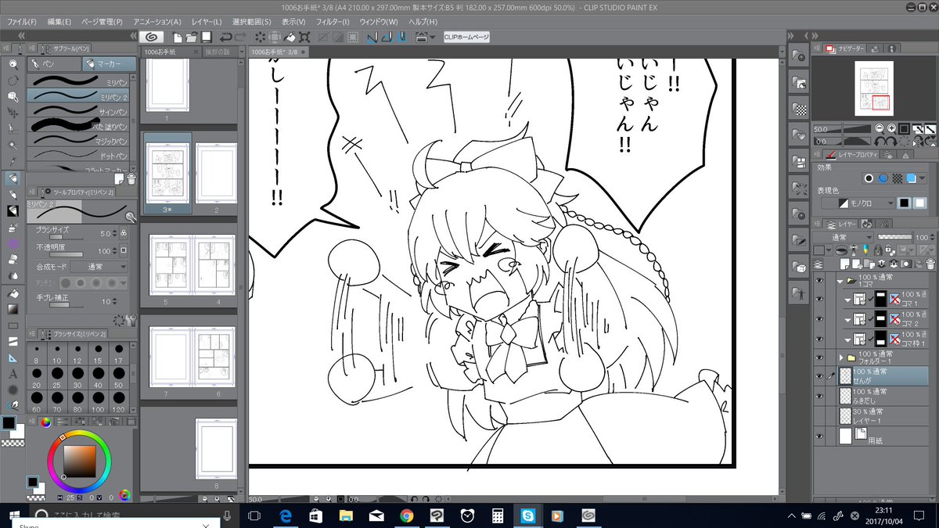Screen dimensions: 939x528
Task: Switch to the 1006お手紙 3/8 canvas tab
Action: coord(279,52)
